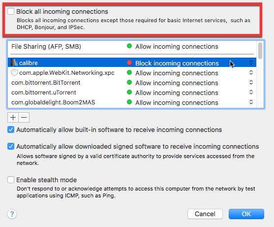The width and height of the screenshot is (274, 227).
Task: Select com.apple.WebKit.Networking.xpc row
Action: pyautogui.click(x=132, y=72)
